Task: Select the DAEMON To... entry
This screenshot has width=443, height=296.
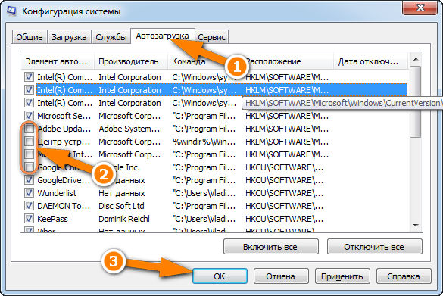Action: click(x=64, y=206)
